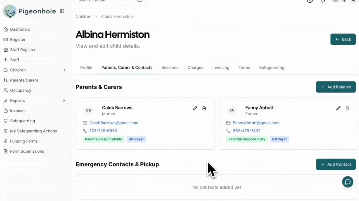
Task: Click the Search People input field
Action: tap(106, 1)
